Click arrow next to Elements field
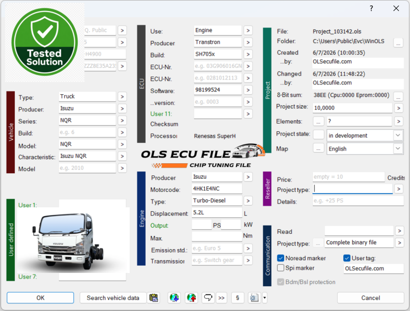 (398, 121)
